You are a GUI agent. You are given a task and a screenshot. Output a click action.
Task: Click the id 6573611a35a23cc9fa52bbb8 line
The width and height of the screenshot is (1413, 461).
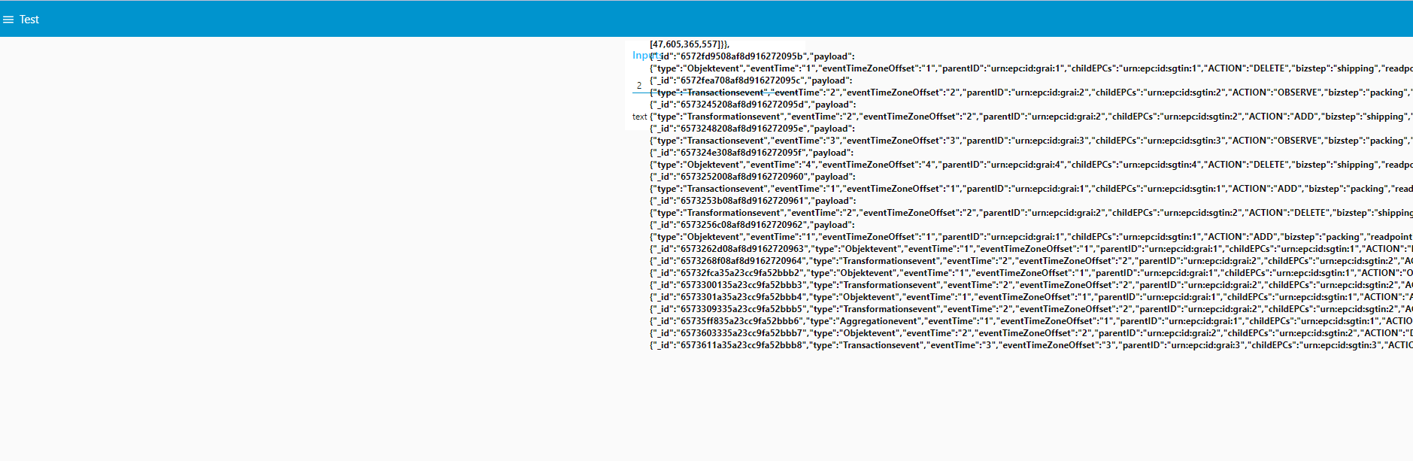1031,345
